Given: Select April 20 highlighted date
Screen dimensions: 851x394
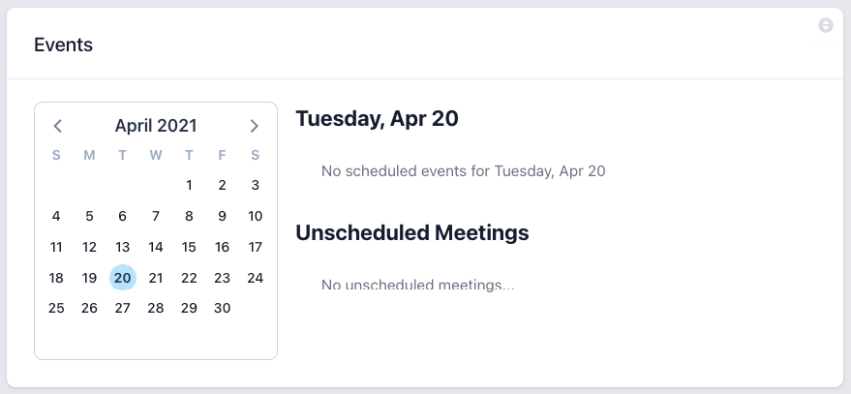Looking at the screenshot, I should [x=123, y=278].
